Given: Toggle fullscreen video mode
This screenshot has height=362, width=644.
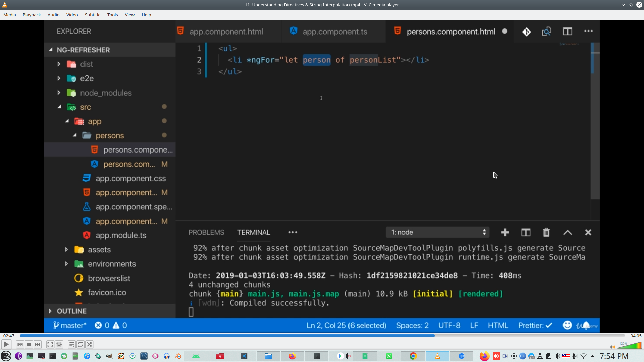Looking at the screenshot, I should tap(50, 344).
